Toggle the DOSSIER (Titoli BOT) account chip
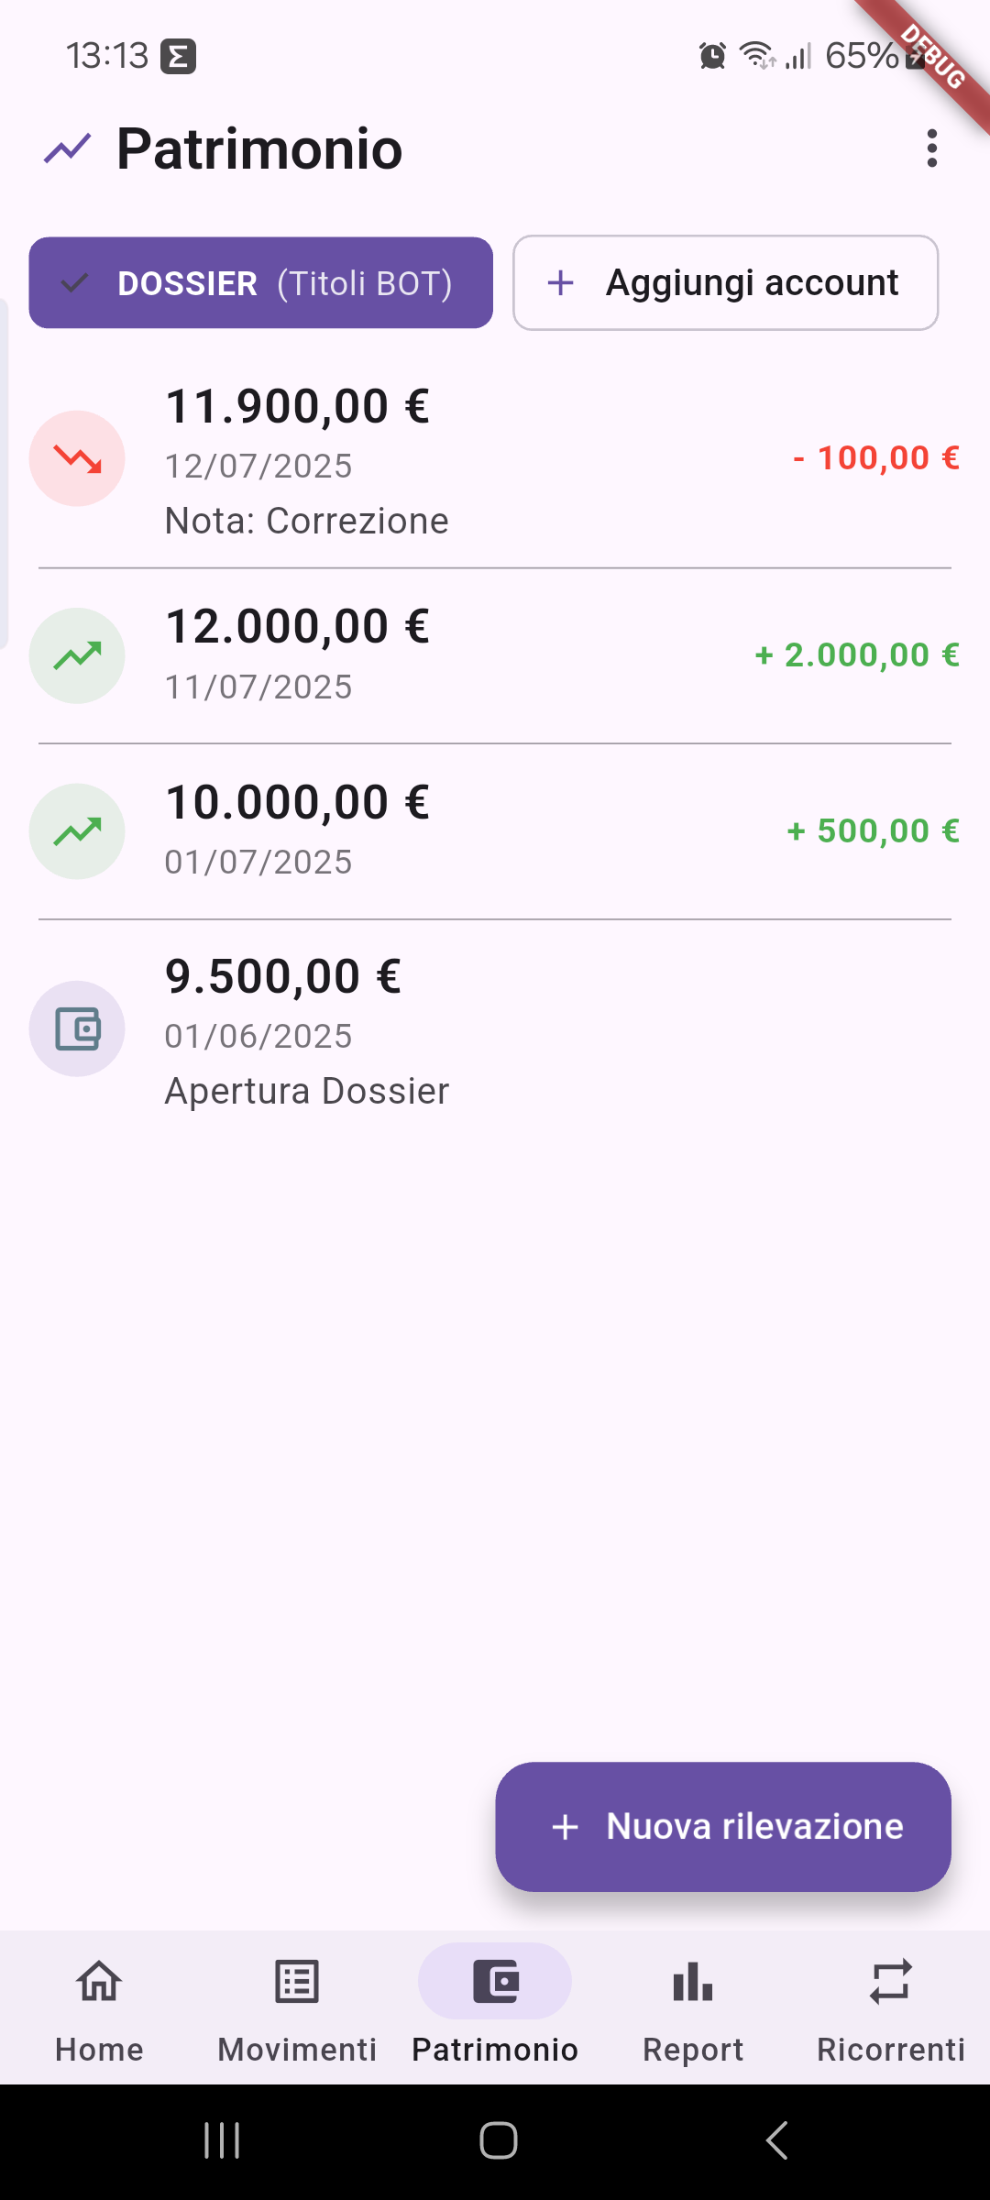The width and height of the screenshot is (990, 2200). (261, 283)
